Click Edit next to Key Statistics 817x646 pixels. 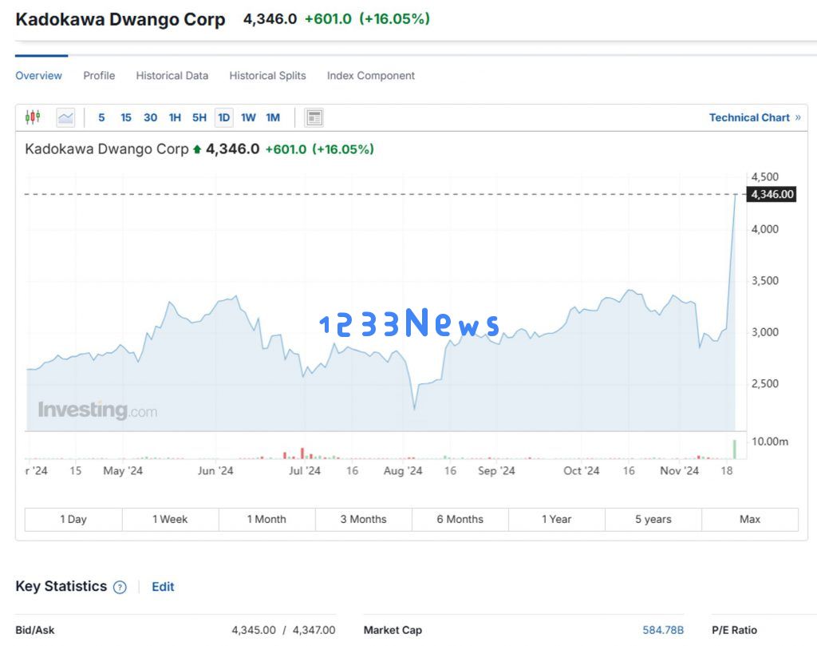(163, 587)
